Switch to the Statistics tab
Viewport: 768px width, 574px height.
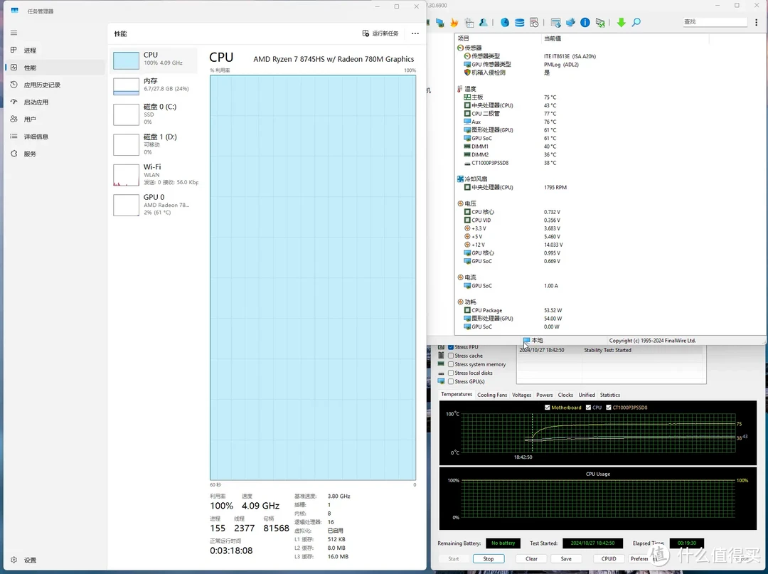tap(610, 395)
